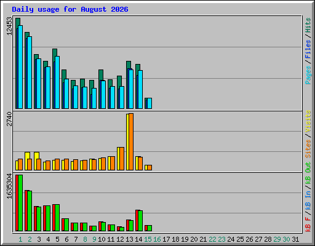315x246 pixels.
Task: Click day 8 on the x-axis
Action: click(x=85, y=239)
